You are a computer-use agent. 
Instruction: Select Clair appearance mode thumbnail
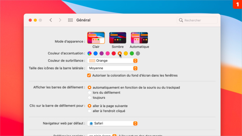pos(96,38)
